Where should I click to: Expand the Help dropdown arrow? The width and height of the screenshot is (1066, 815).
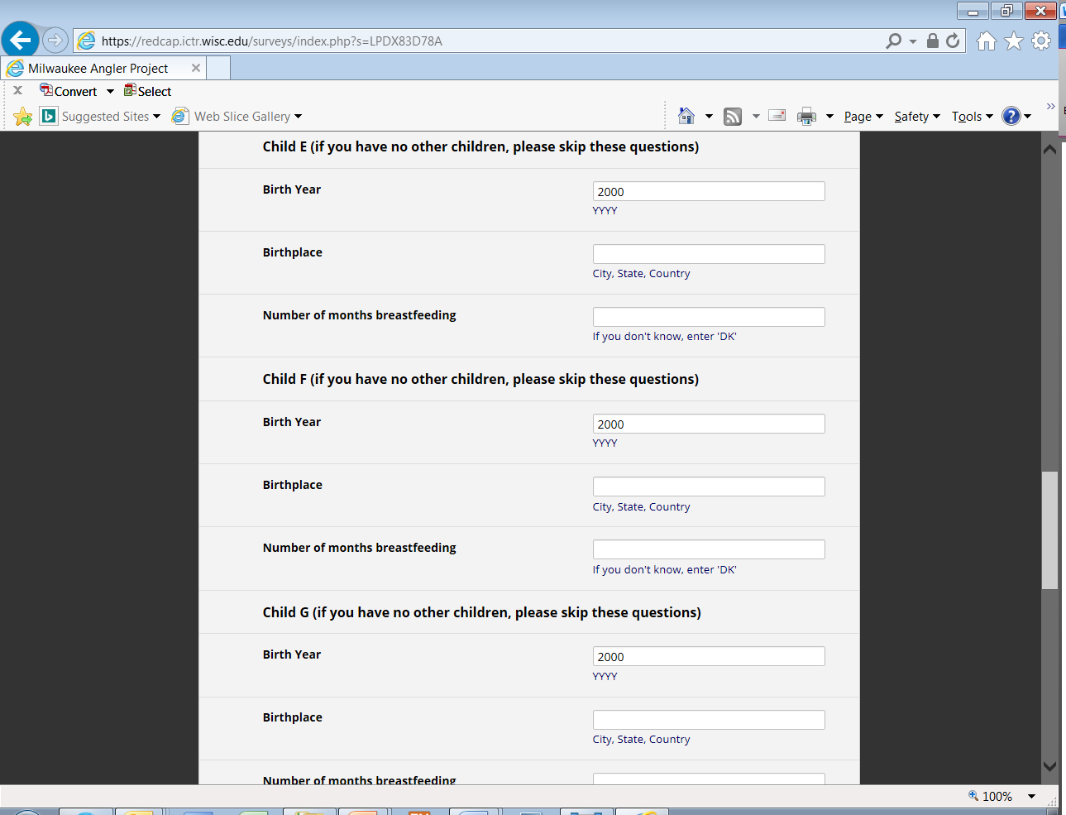(x=1028, y=117)
